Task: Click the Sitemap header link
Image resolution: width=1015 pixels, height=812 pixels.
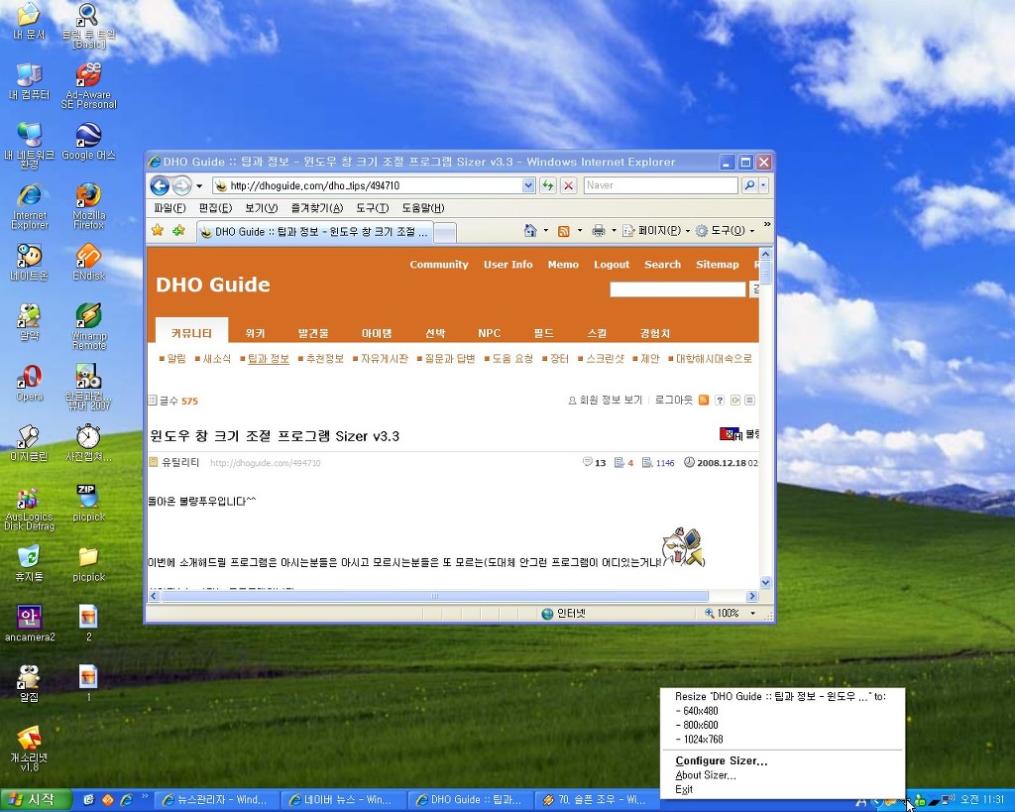Action: coord(718,264)
